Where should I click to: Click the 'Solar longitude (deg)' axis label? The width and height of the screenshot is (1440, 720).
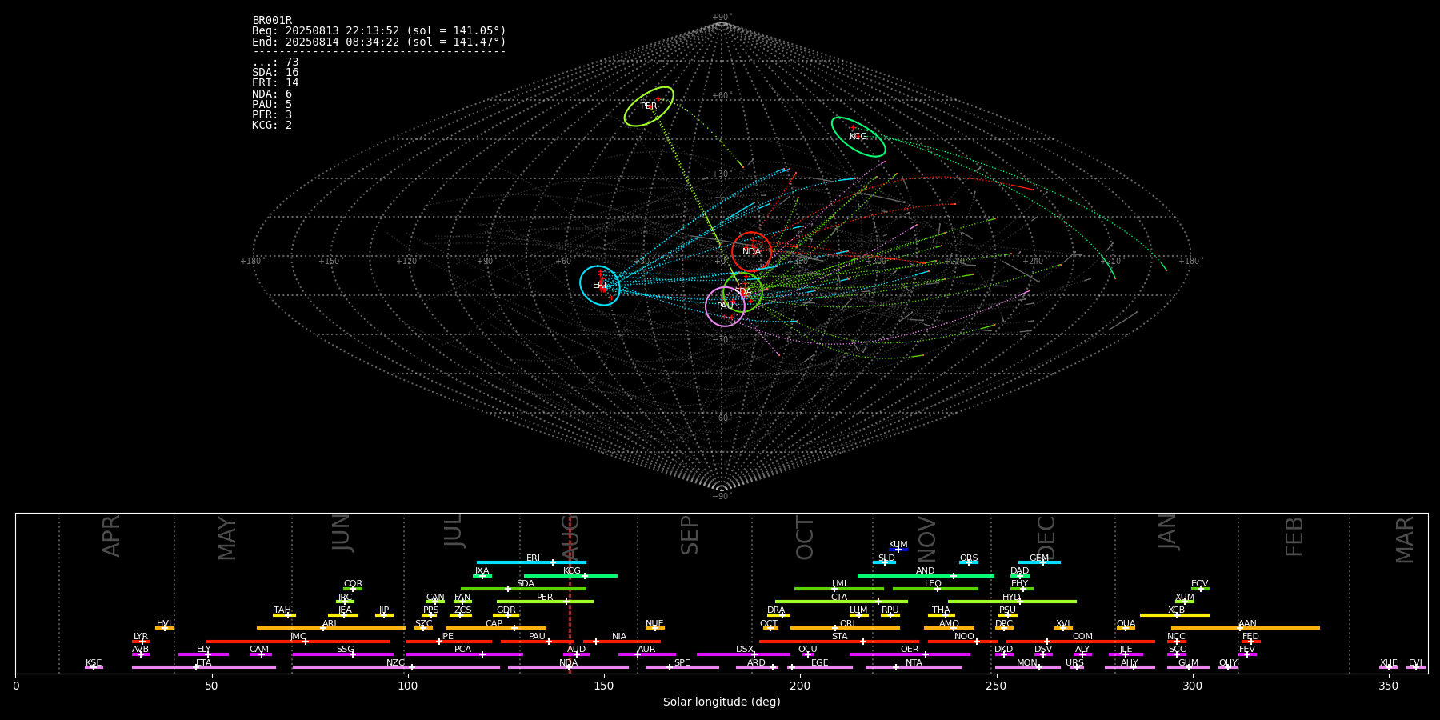(722, 702)
